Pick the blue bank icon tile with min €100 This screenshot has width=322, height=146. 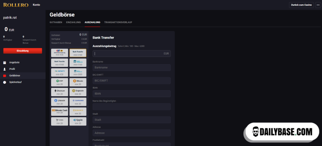(78, 63)
